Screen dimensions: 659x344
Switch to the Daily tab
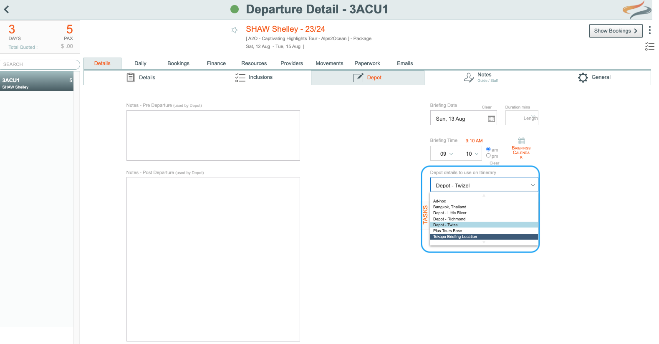(140, 63)
